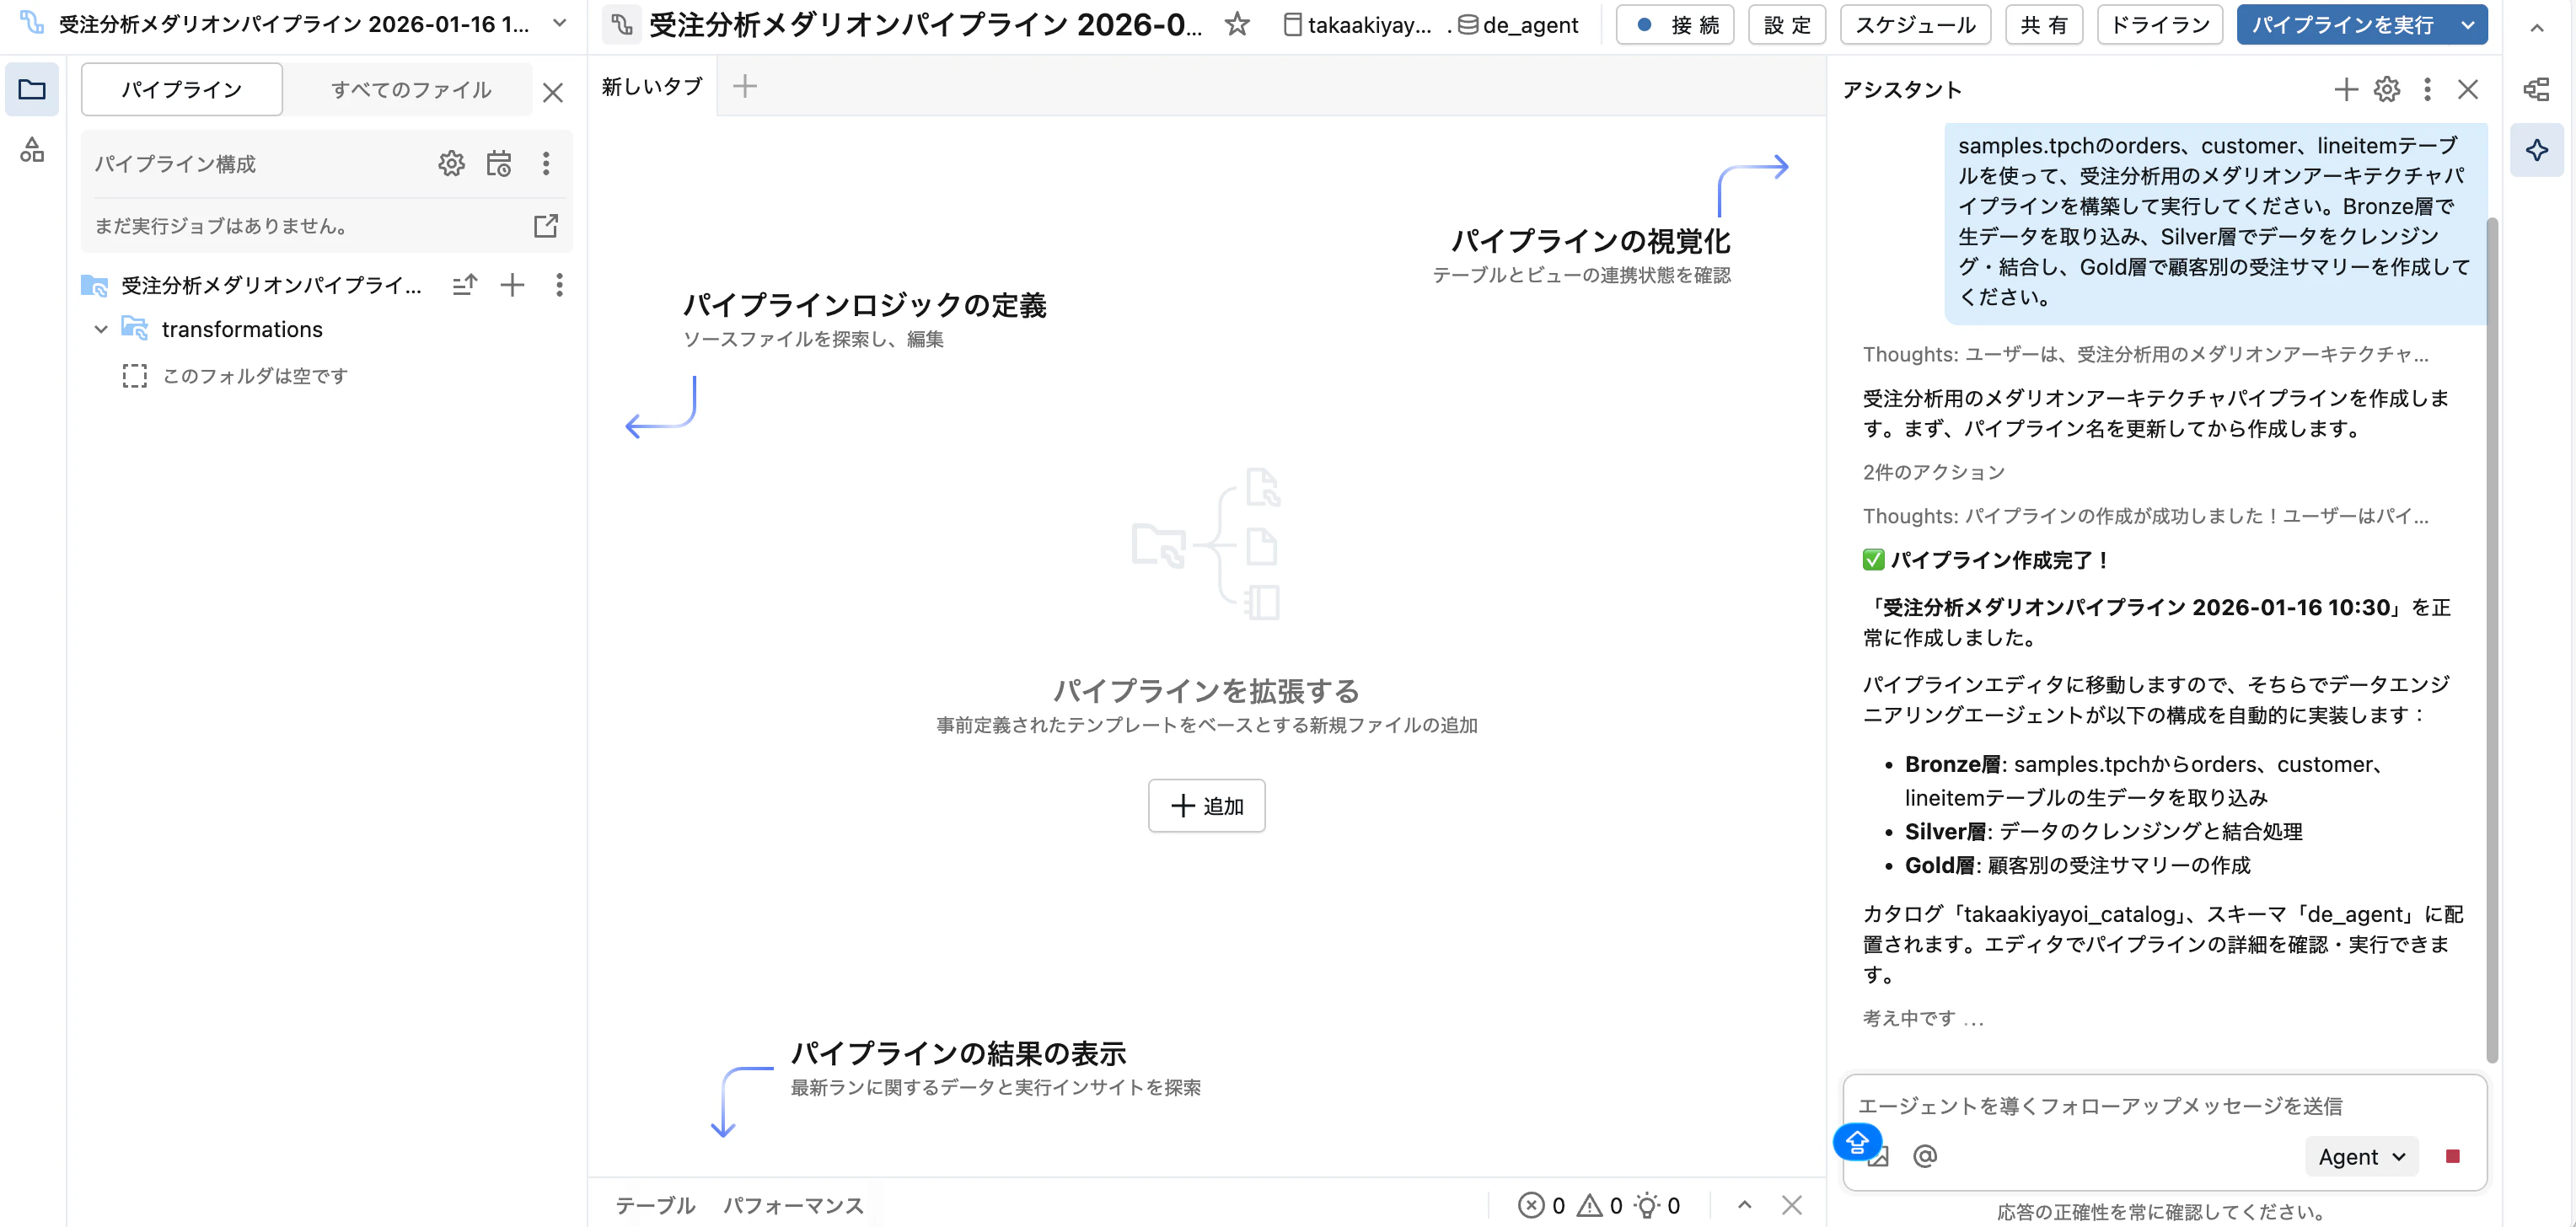Image resolution: width=2576 pixels, height=1227 pixels.
Task: Click the @ mention icon in assistant input
Action: (x=1925, y=1156)
